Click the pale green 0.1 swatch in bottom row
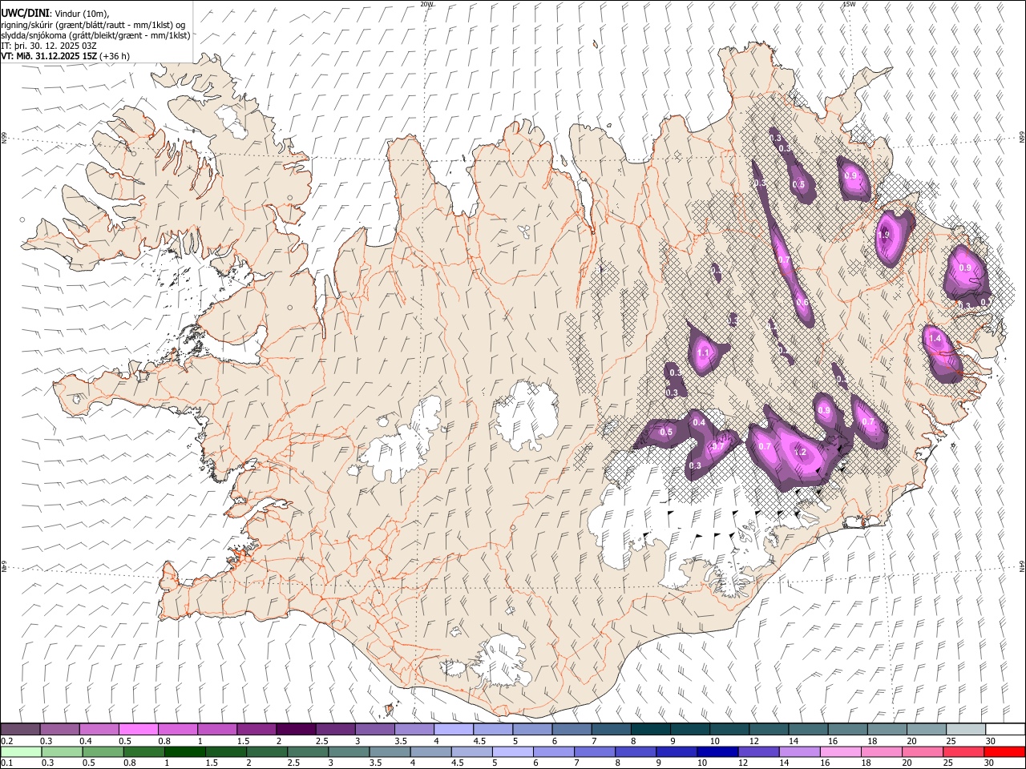Image resolution: width=1026 pixels, height=769 pixels. pos(21,751)
